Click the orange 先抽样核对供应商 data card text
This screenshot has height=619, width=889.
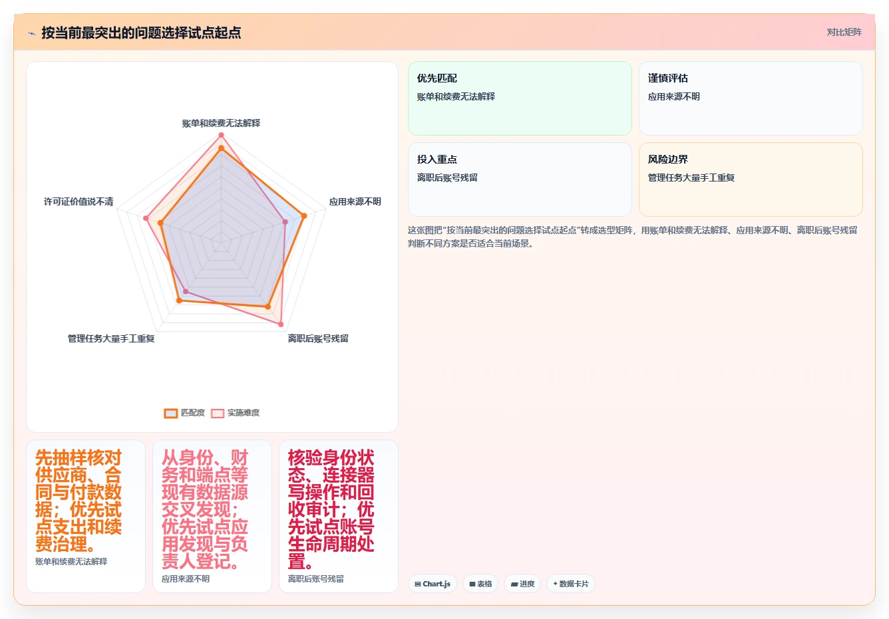point(79,501)
